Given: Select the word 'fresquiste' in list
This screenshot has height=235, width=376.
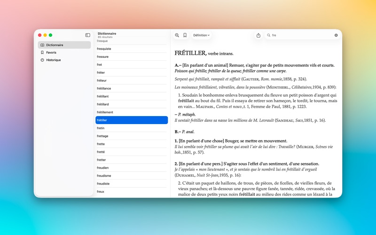Looking at the screenshot, I should click(132, 49).
